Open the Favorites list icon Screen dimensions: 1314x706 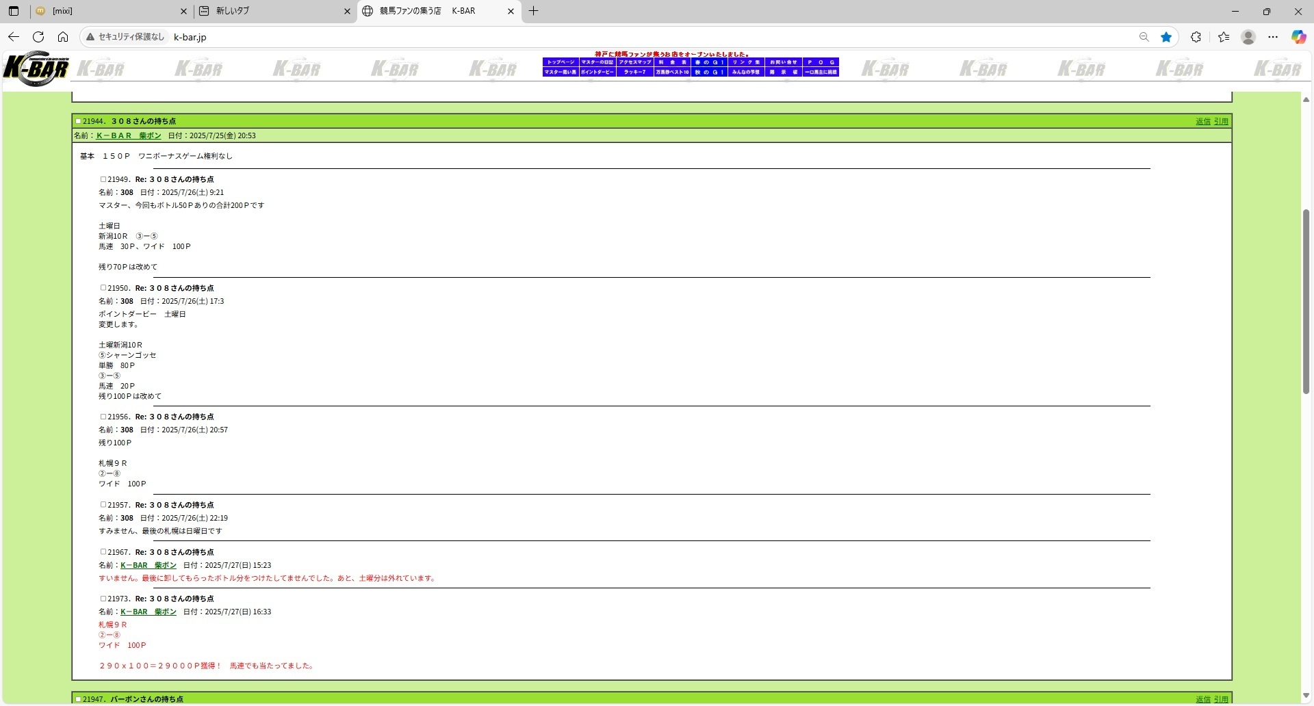(1224, 37)
